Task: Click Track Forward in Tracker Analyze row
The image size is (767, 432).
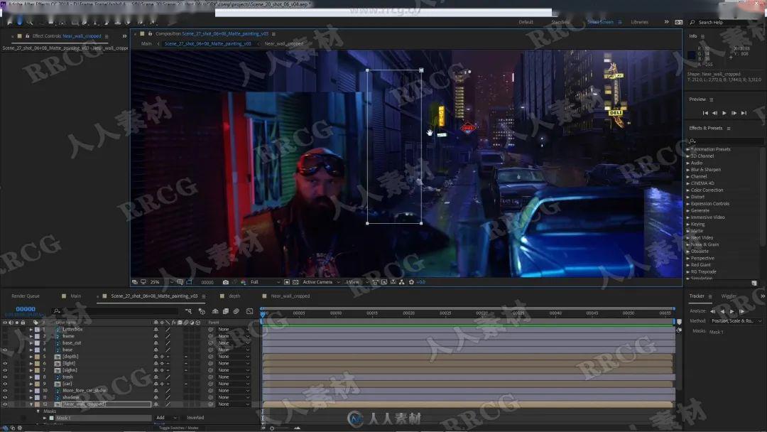Action: click(x=732, y=311)
